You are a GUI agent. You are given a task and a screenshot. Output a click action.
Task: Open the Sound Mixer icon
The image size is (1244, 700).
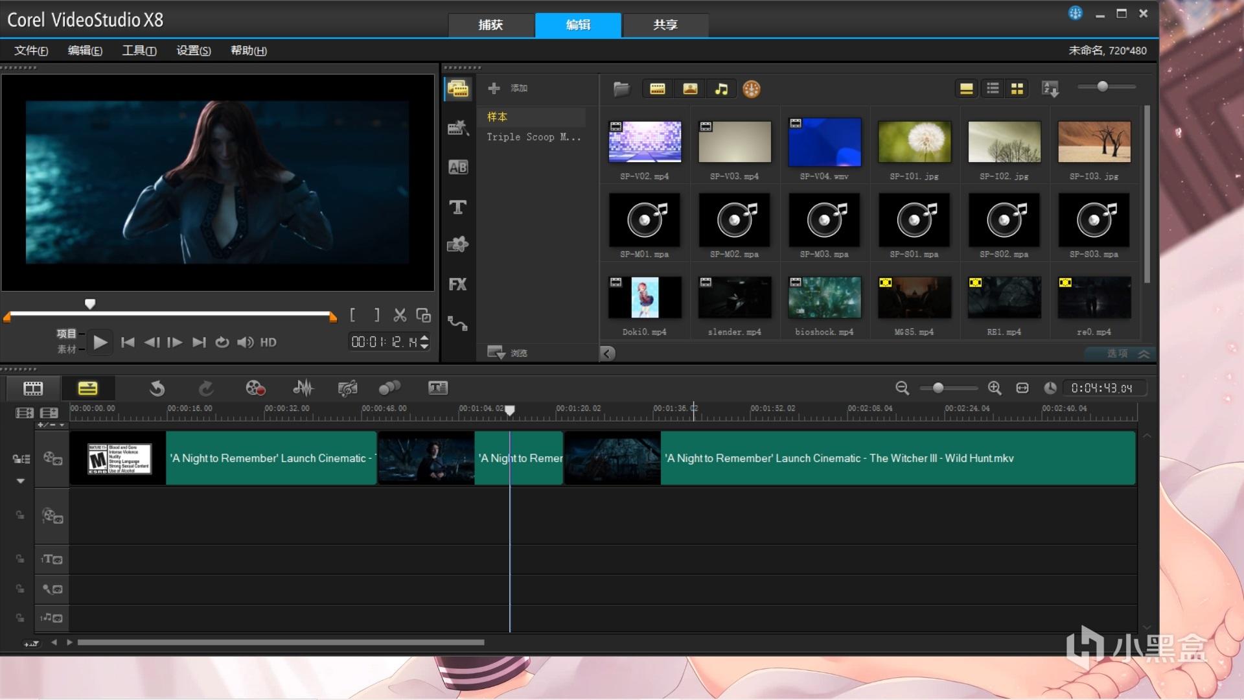pyautogui.click(x=303, y=388)
